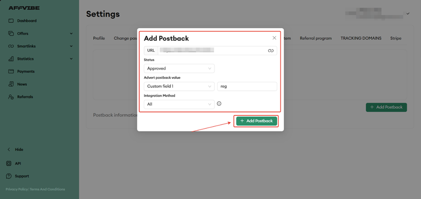The height and width of the screenshot is (199, 421).
Task: Click the Privacy Policy link
Action: click(17, 189)
